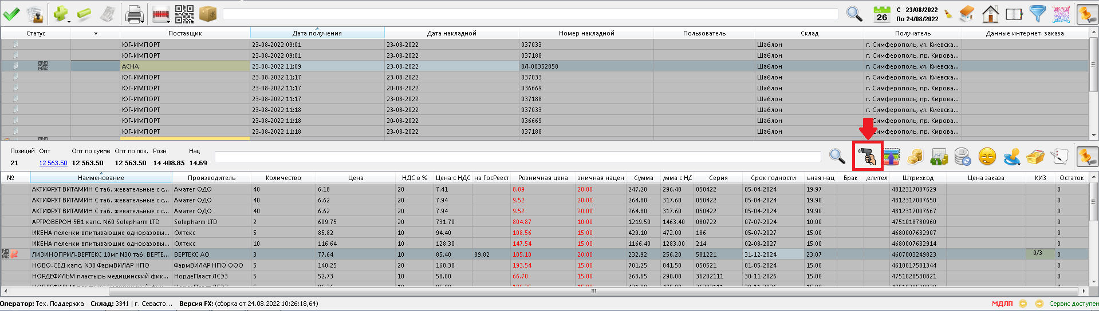Sort by the Поставщик column header
This screenshot has width=1099, height=311.
click(185, 33)
